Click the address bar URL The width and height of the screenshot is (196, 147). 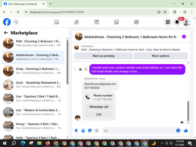point(57,12)
